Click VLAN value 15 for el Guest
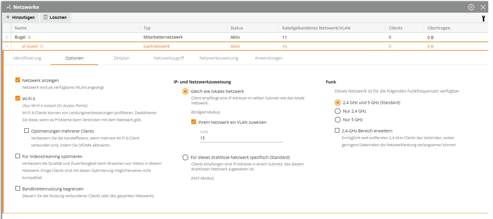The width and height of the screenshot is (493, 219). point(285,47)
